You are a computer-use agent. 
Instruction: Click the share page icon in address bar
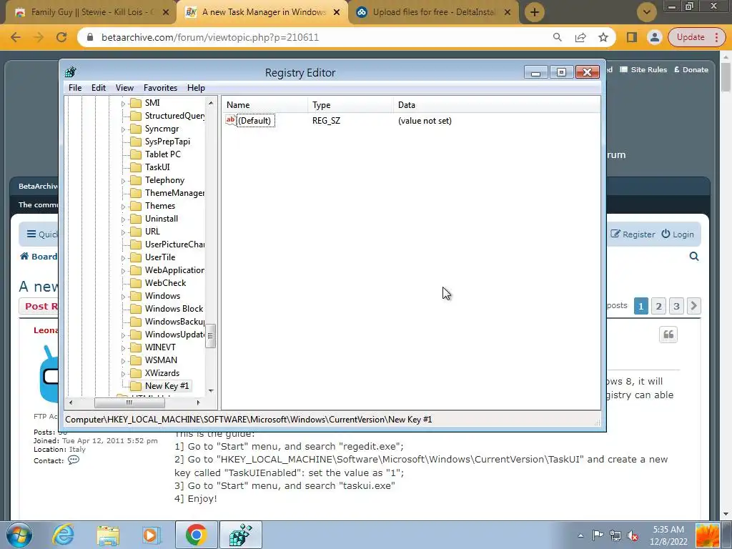click(x=580, y=37)
